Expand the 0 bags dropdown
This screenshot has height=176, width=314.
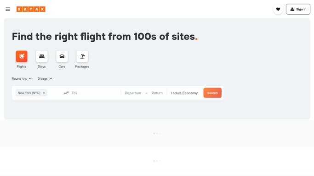(45, 79)
